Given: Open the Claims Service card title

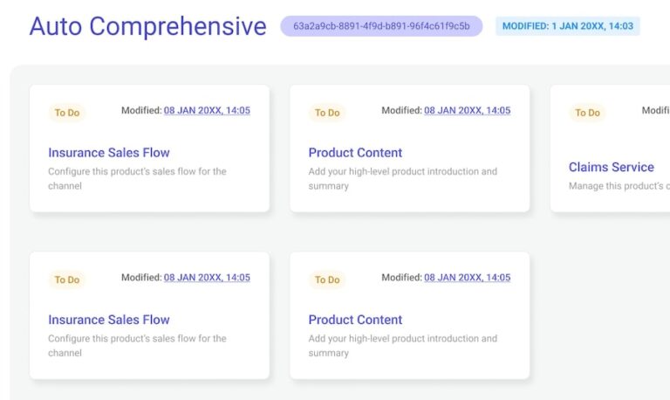Looking at the screenshot, I should pyautogui.click(x=611, y=167).
